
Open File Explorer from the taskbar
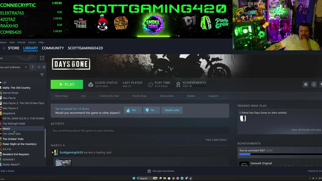[165, 178]
